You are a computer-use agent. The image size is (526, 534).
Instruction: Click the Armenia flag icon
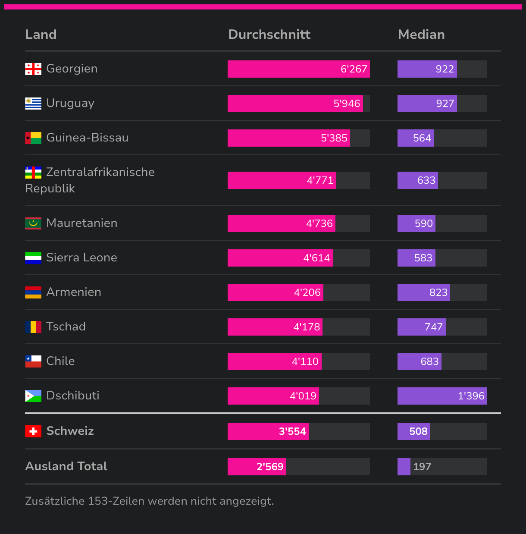pyautogui.click(x=33, y=292)
